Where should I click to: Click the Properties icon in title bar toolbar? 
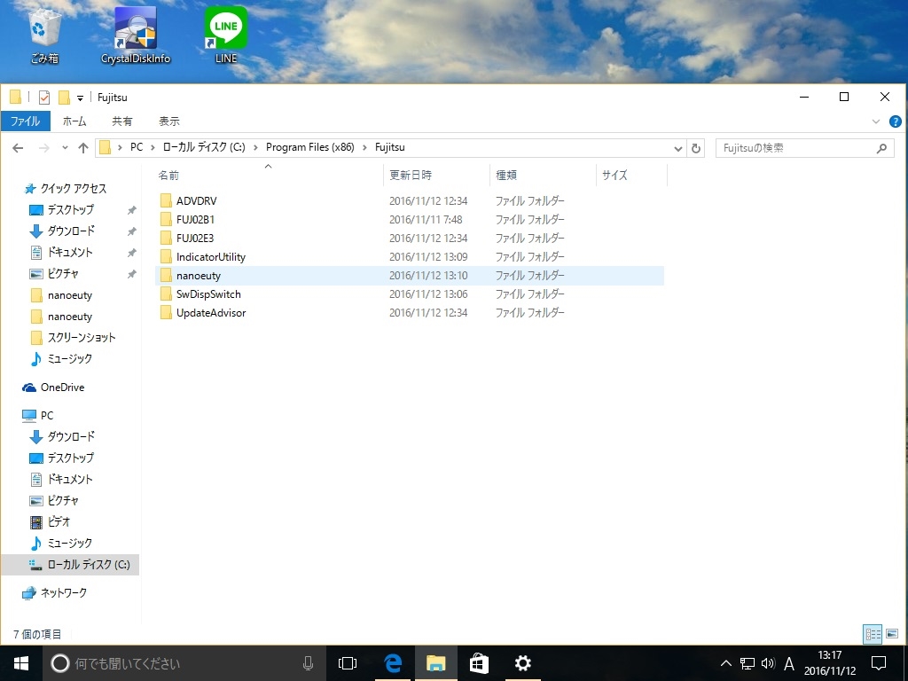tap(44, 98)
